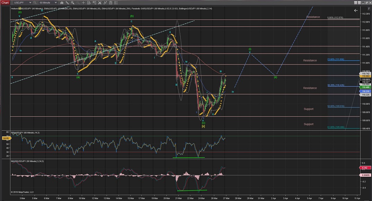Open the chart bar style selector icon
Viewport: 372px width, 201px height.
[x=62, y=2]
